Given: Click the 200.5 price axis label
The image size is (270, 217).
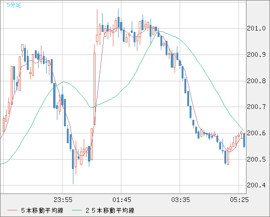Looking at the screenshot, I should [256, 159].
